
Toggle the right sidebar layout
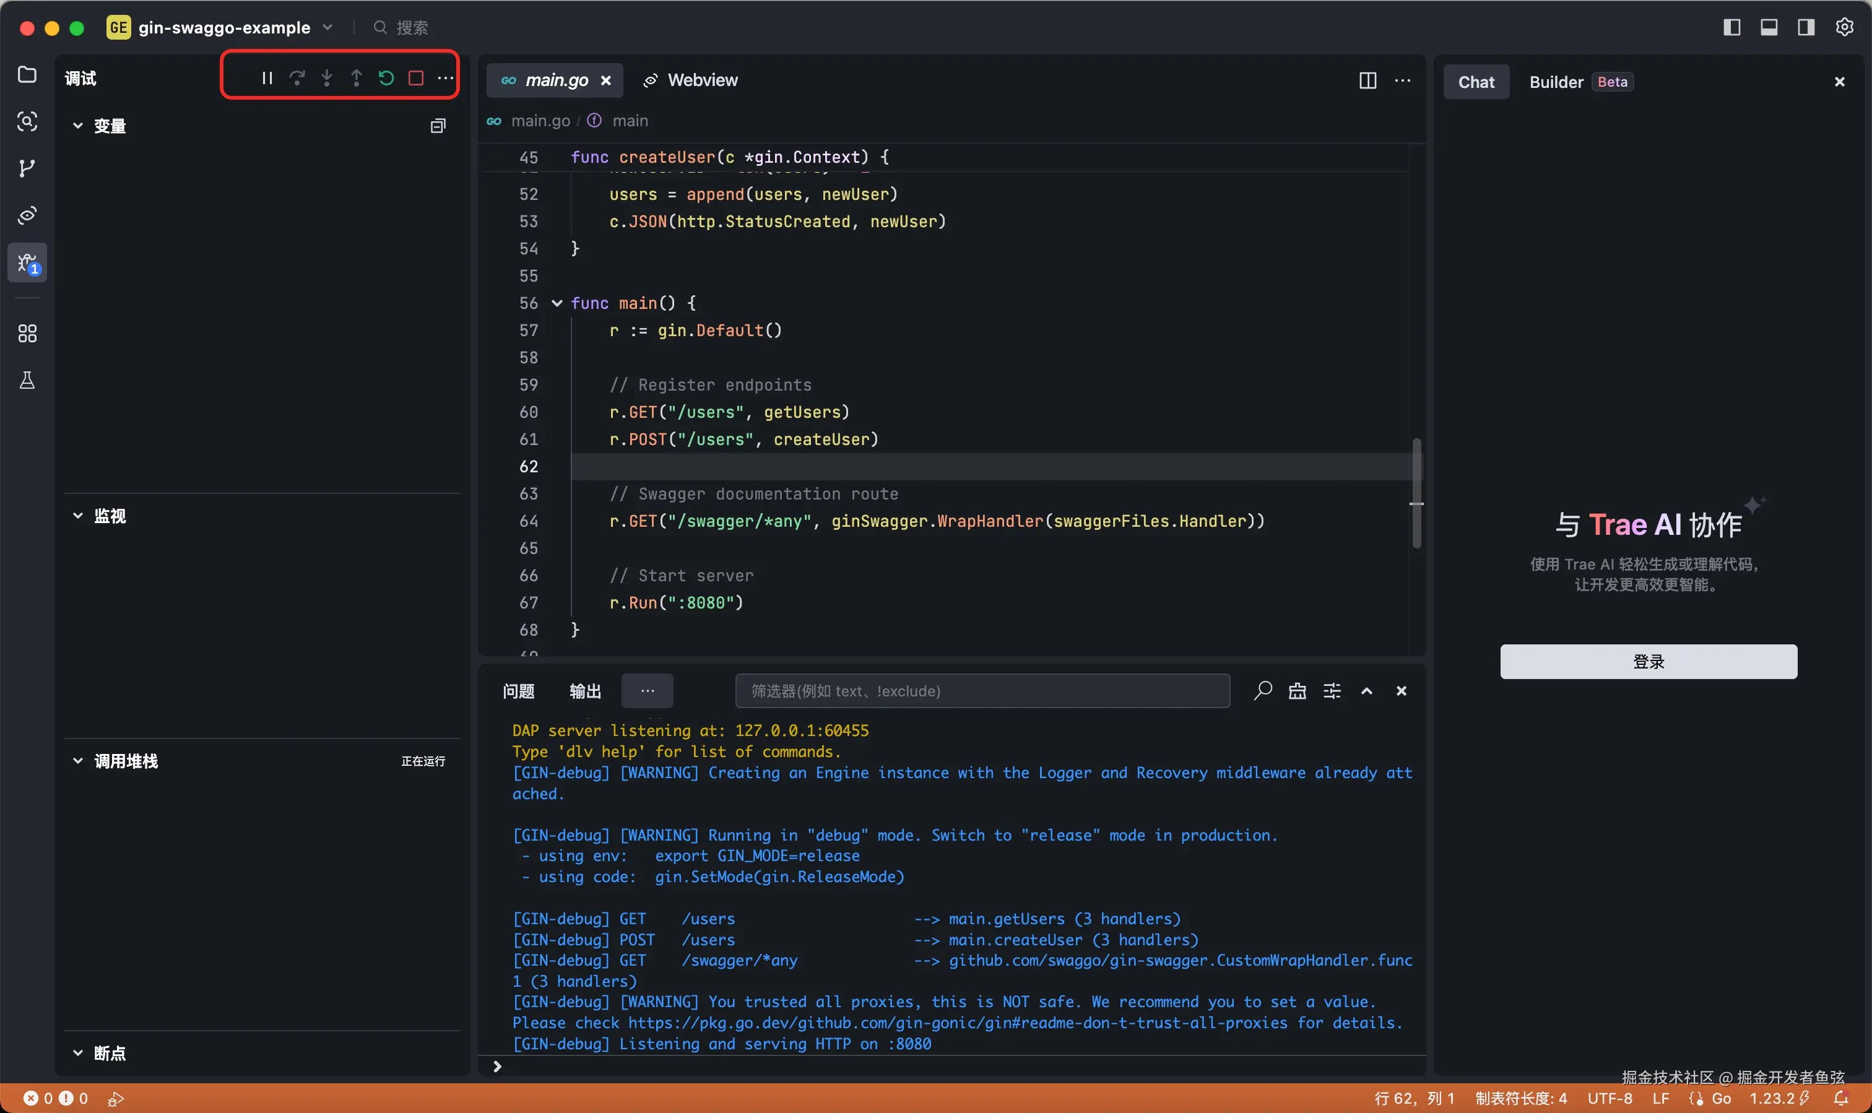(x=1806, y=28)
